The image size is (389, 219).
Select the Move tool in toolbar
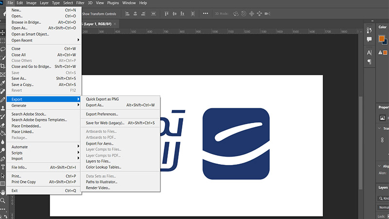(x=3, y=33)
